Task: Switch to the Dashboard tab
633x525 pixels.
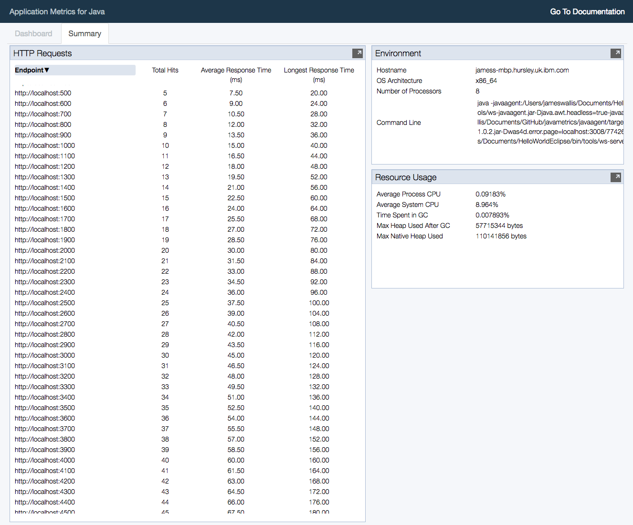Action: [33, 33]
